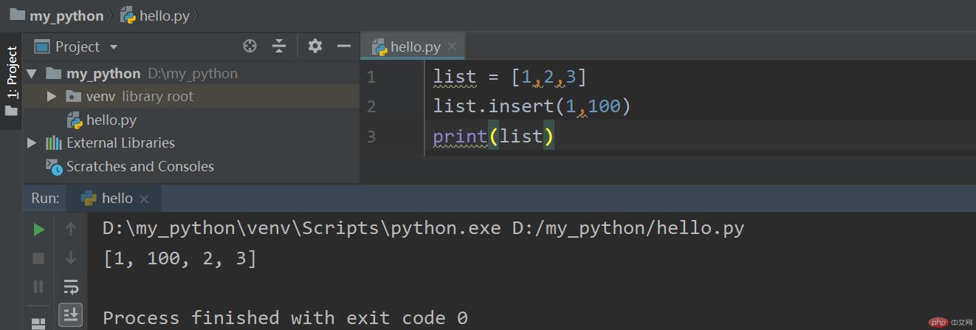This screenshot has height=330, width=976.
Task: Expand the venv library root folder
Action: (51, 96)
